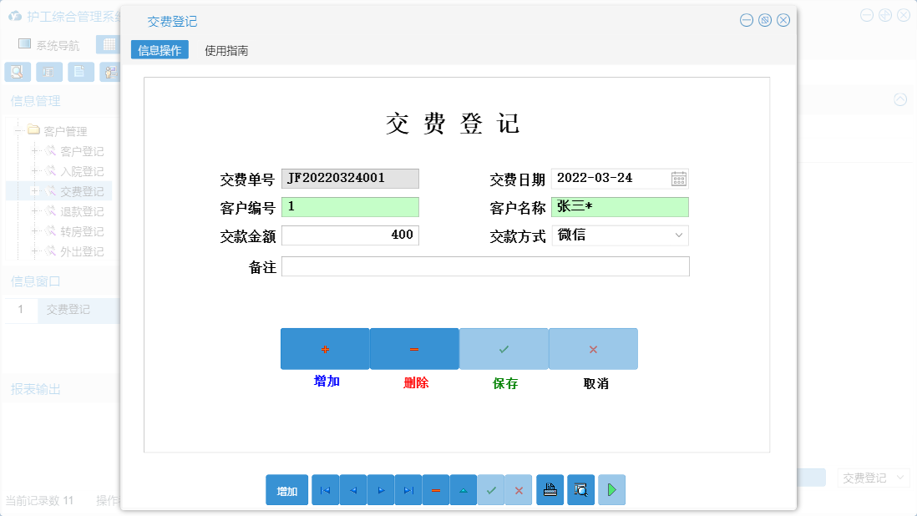Go to last record using navigation icon
The image size is (917, 516).
click(x=408, y=490)
